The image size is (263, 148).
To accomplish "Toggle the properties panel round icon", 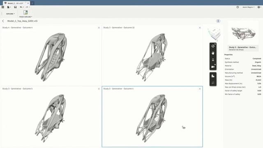I will [x=218, y=21].
